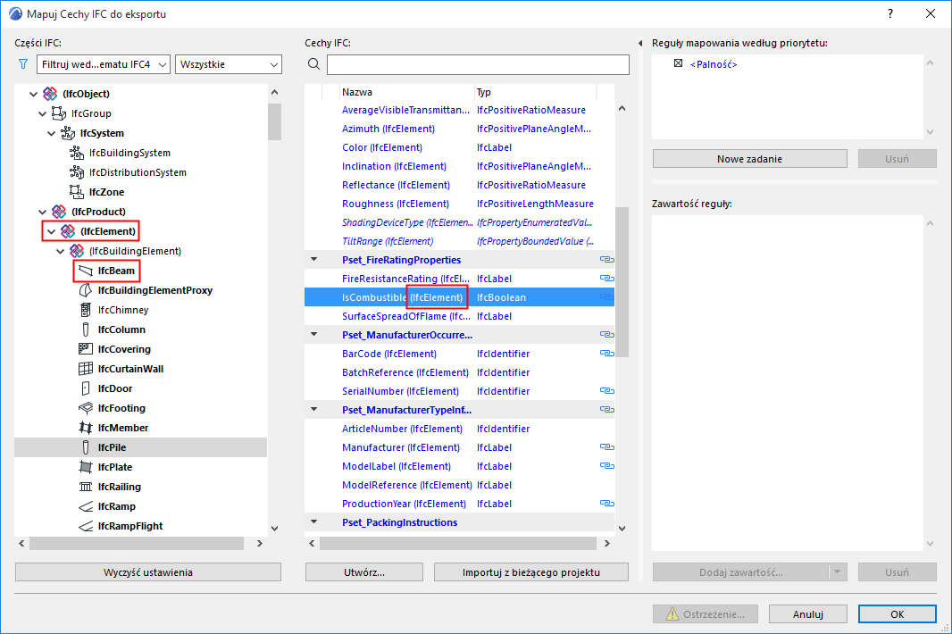Click the IfcDoor icon
952x634 pixels.
[x=86, y=388]
